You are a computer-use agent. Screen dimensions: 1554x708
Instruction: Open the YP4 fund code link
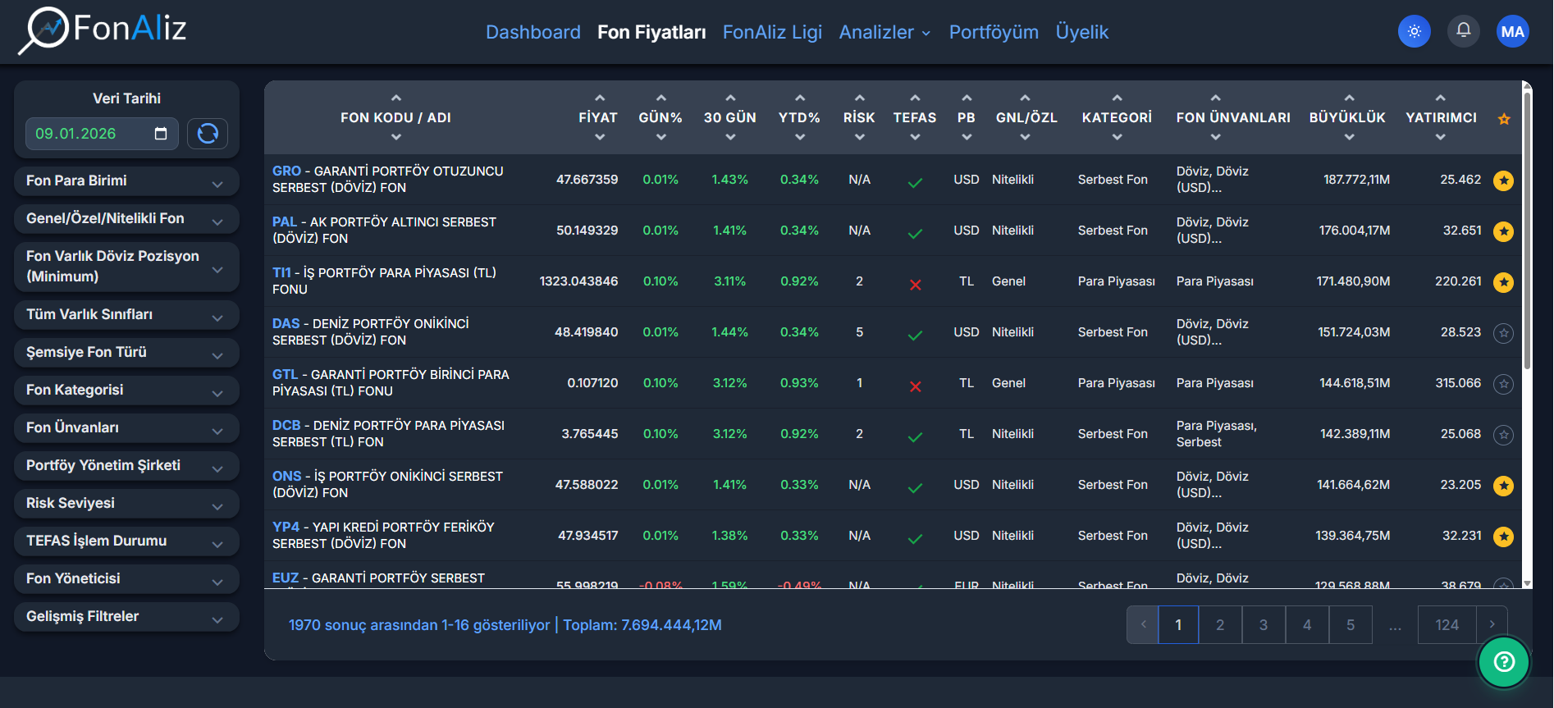[286, 527]
